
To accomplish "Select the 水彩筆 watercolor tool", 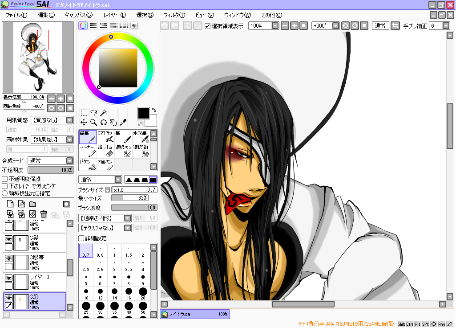I will point(141,137).
